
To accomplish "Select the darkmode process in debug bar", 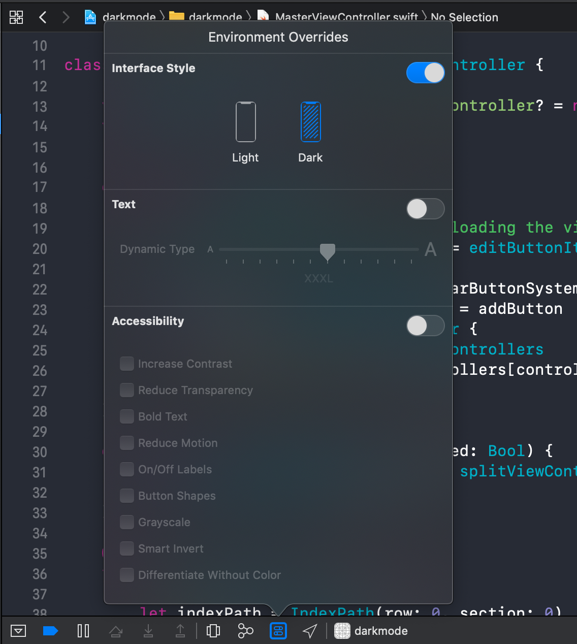I will click(x=372, y=631).
